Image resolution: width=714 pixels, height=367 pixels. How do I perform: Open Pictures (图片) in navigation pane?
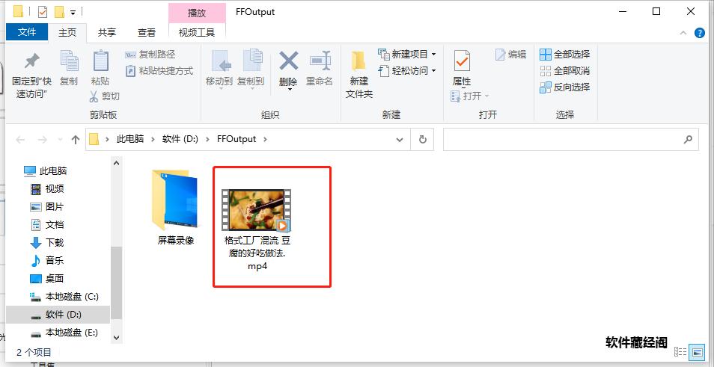point(47,207)
